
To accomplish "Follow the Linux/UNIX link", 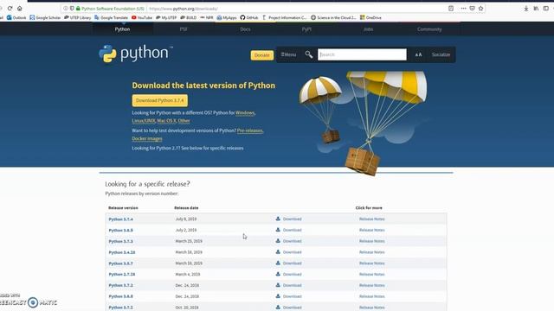I will tap(144, 121).
